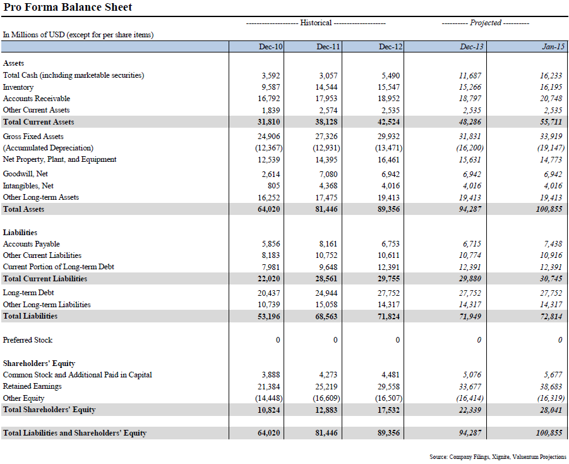The height and width of the screenshot is (464, 569).
Task: Select the Dec-13 projected column header
Action: tap(471, 46)
